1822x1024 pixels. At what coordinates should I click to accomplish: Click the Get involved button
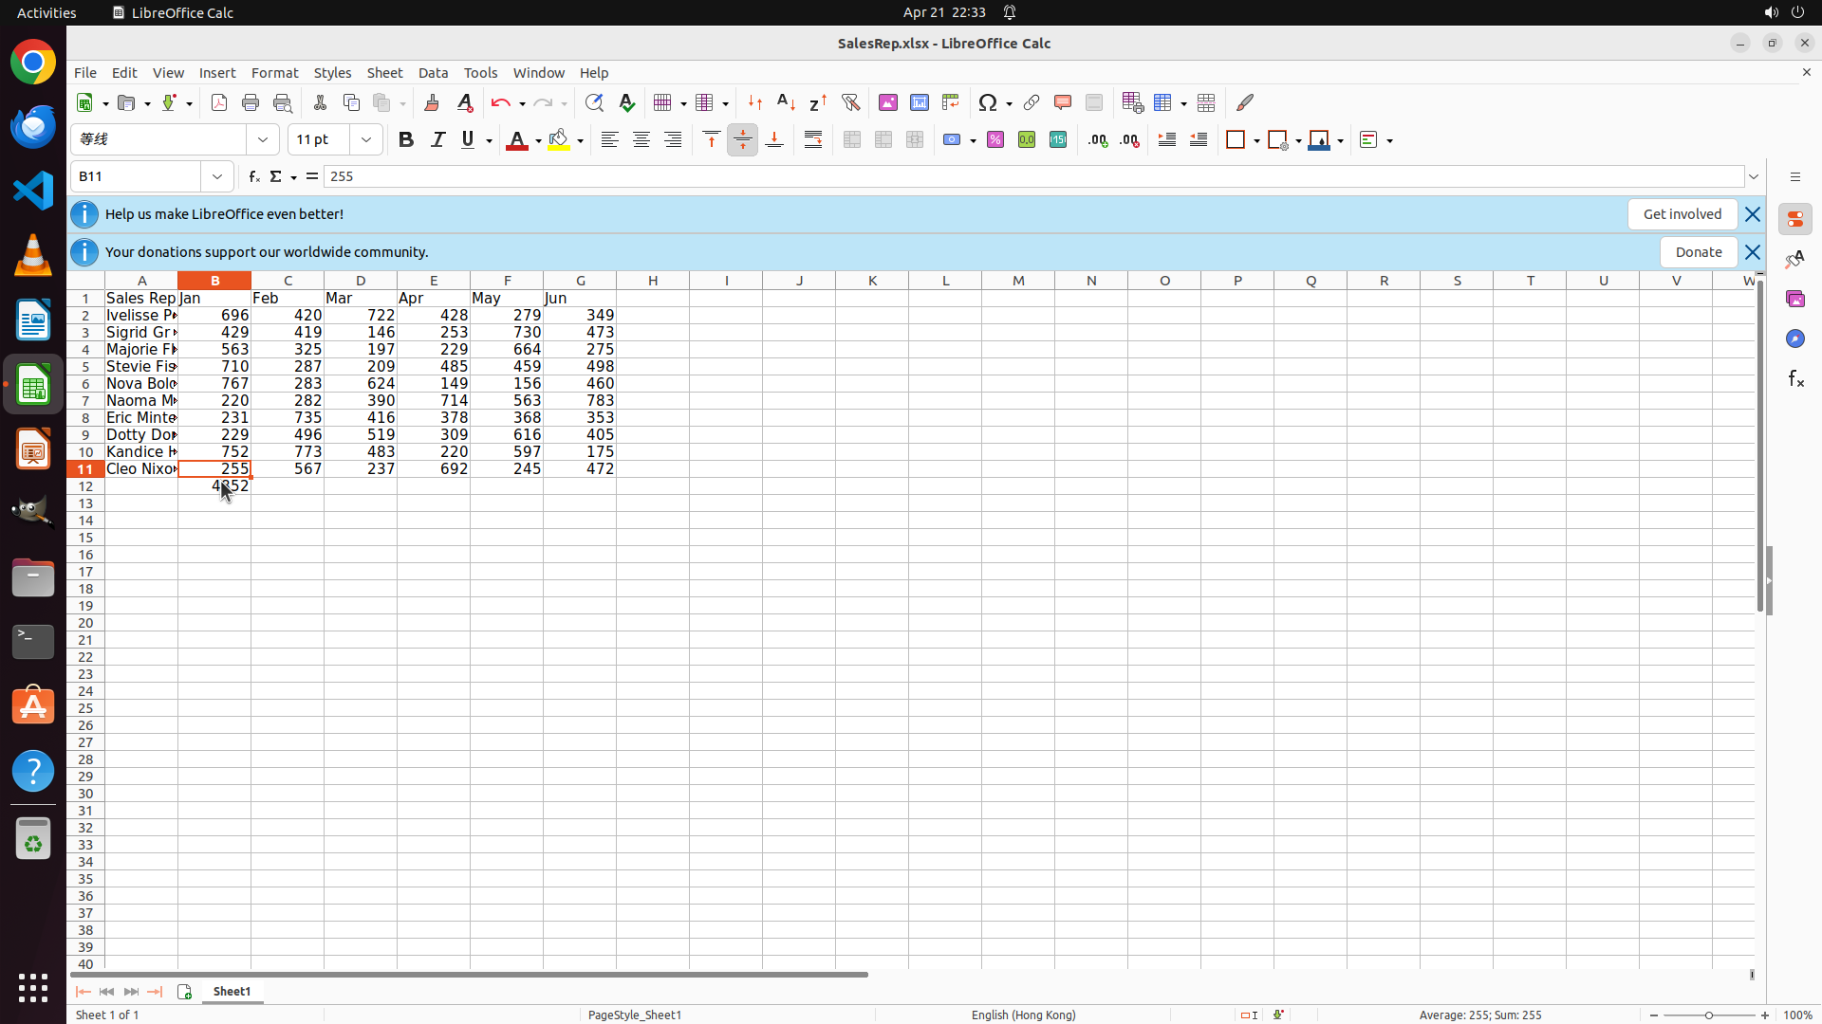[x=1682, y=214]
